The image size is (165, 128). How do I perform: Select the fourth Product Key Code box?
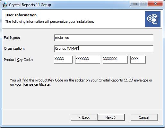click(138, 60)
